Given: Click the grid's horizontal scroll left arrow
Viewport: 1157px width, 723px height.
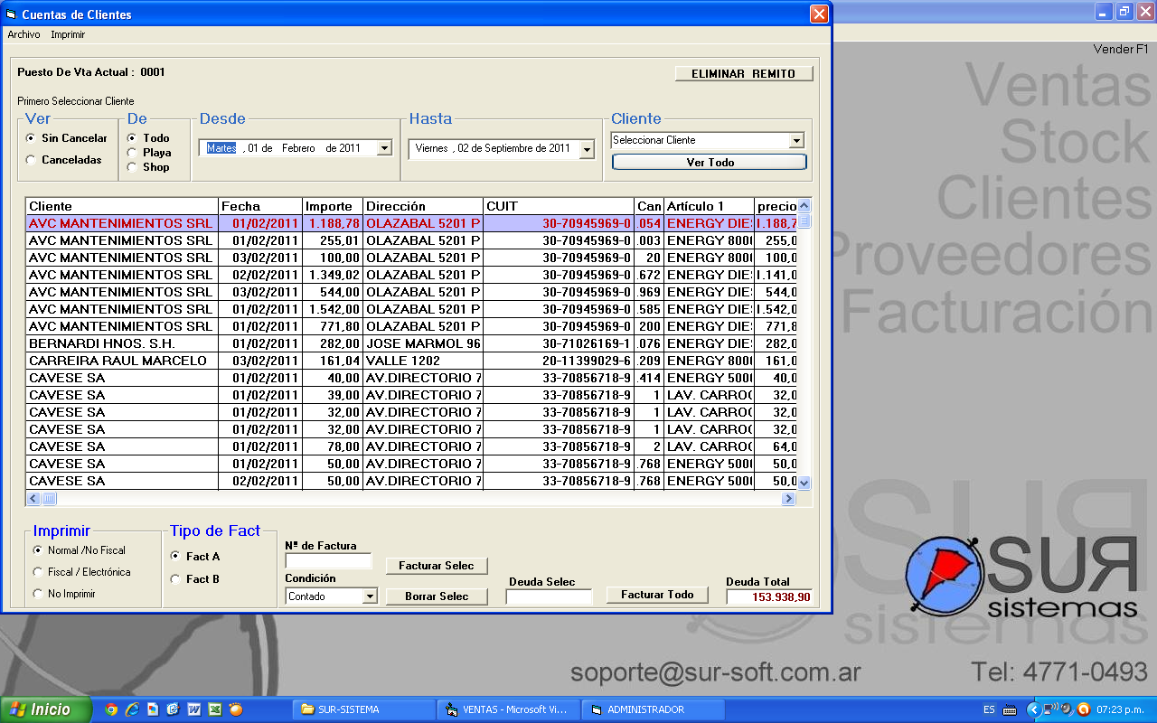Looking at the screenshot, I should (x=33, y=499).
